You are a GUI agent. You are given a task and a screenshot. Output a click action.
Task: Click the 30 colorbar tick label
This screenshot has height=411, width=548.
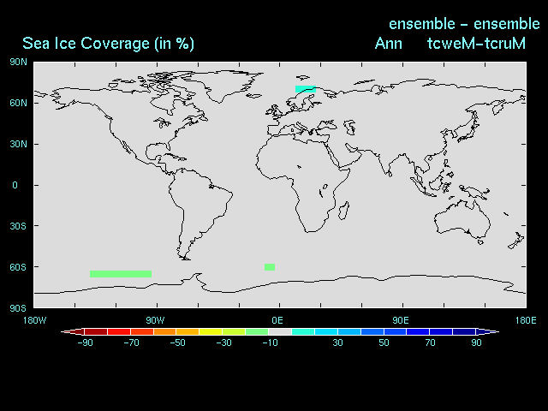[337, 342]
